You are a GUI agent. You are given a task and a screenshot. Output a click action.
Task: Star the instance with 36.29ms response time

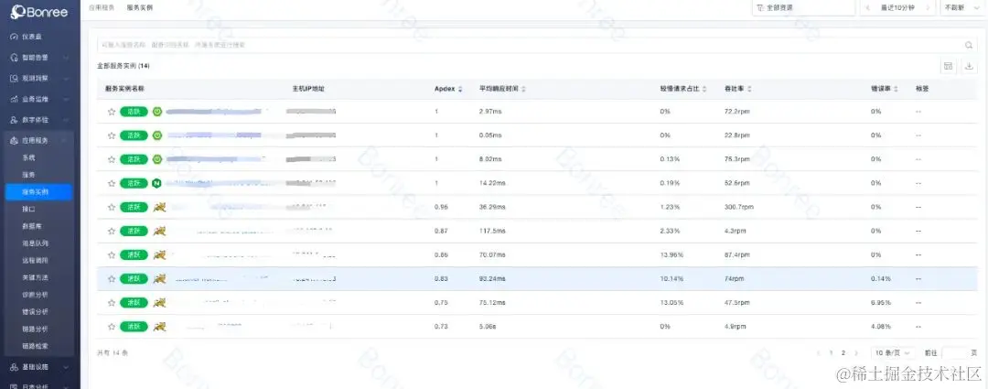112,207
